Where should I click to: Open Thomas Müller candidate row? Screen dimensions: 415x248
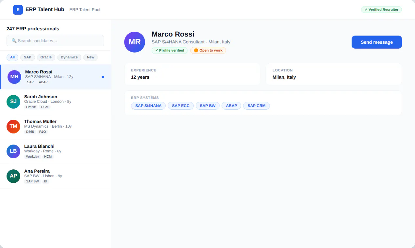(55, 127)
